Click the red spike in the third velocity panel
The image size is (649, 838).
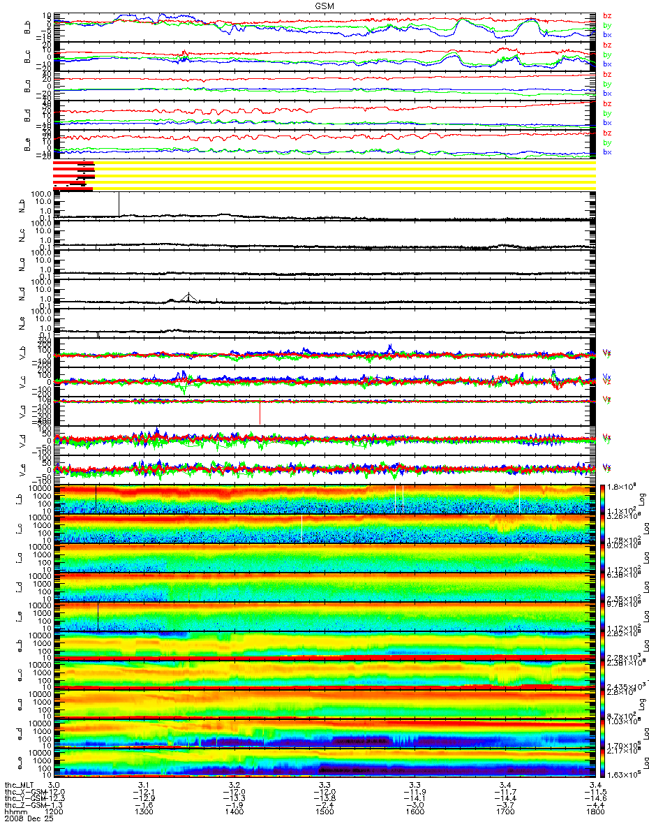[x=260, y=412]
